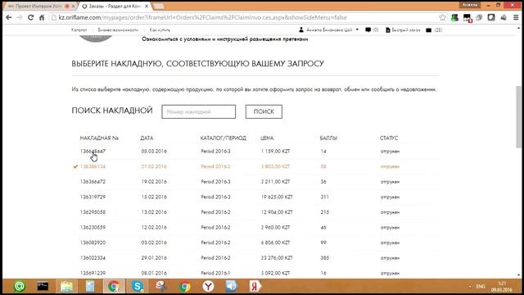This screenshot has width=524, height=295.
Task: Switch to the Проект Империя browser tab
Action: [x=38, y=6]
